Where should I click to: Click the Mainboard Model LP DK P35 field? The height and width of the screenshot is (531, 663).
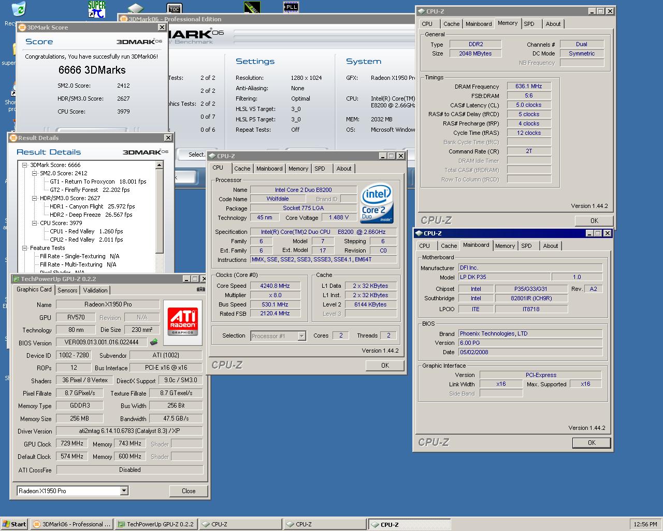(x=504, y=277)
